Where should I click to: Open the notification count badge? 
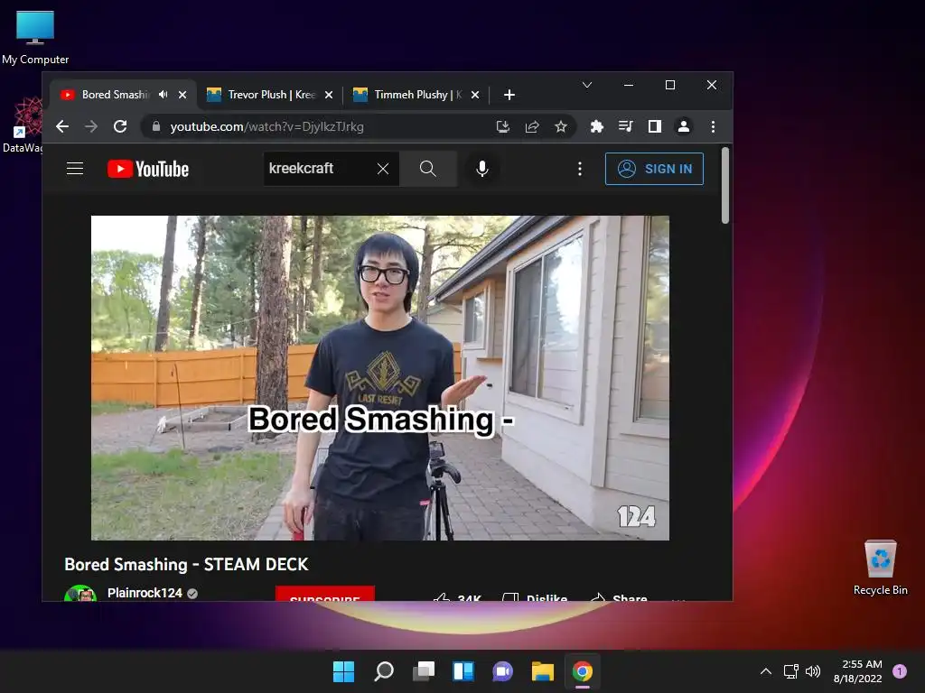(x=900, y=671)
